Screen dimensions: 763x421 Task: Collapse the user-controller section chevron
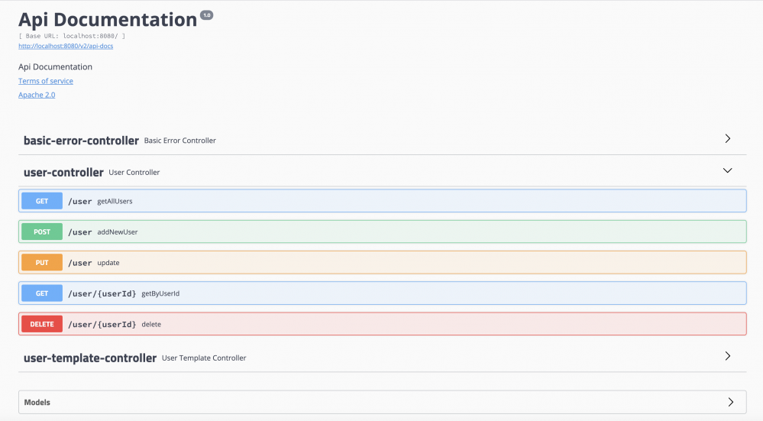point(727,171)
